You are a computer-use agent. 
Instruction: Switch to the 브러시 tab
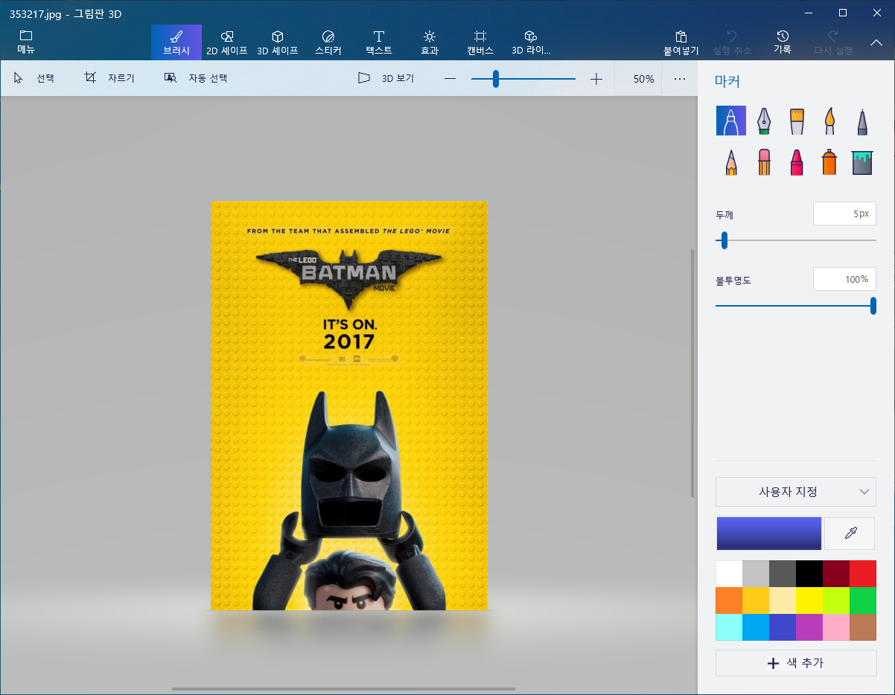pyautogui.click(x=176, y=42)
